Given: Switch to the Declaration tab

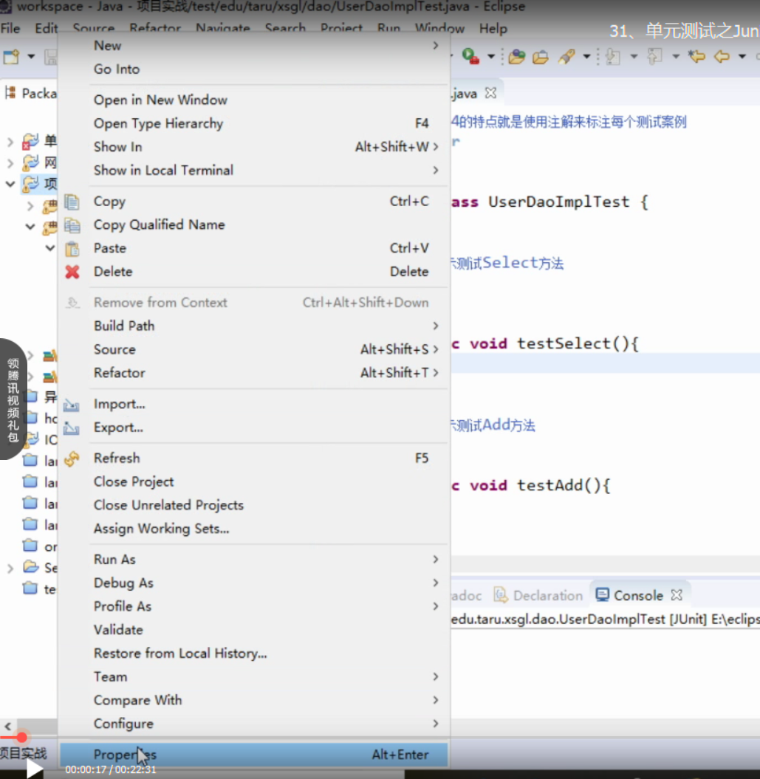Looking at the screenshot, I should [x=539, y=595].
